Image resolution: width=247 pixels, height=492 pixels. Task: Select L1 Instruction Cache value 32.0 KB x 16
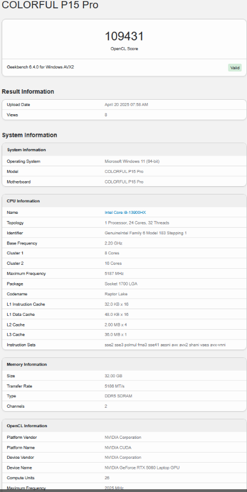click(117, 304)
